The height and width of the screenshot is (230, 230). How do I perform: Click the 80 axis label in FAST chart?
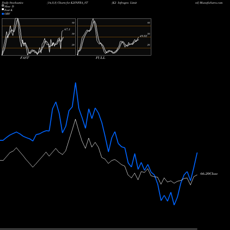[x=73, y=23]
